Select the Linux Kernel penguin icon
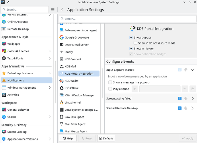Image resolution: width=197 pixels, height=143 pixels. [61, 102]
